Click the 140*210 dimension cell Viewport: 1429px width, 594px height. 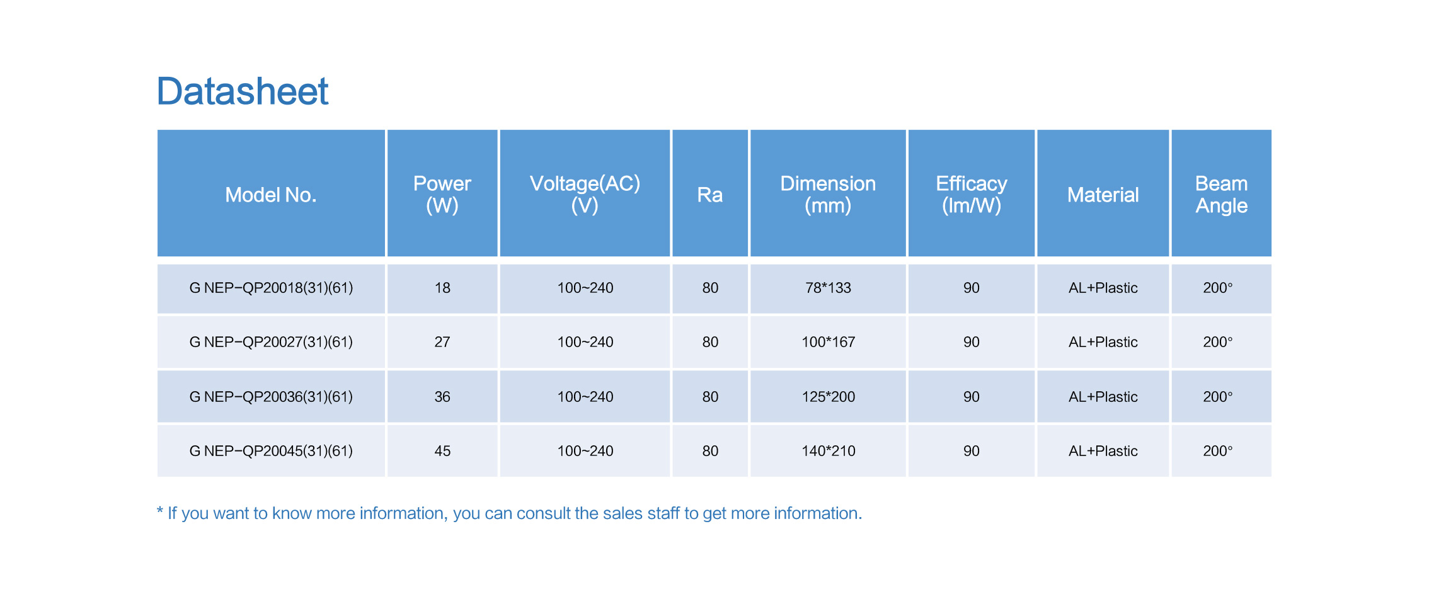pos(828,451)
